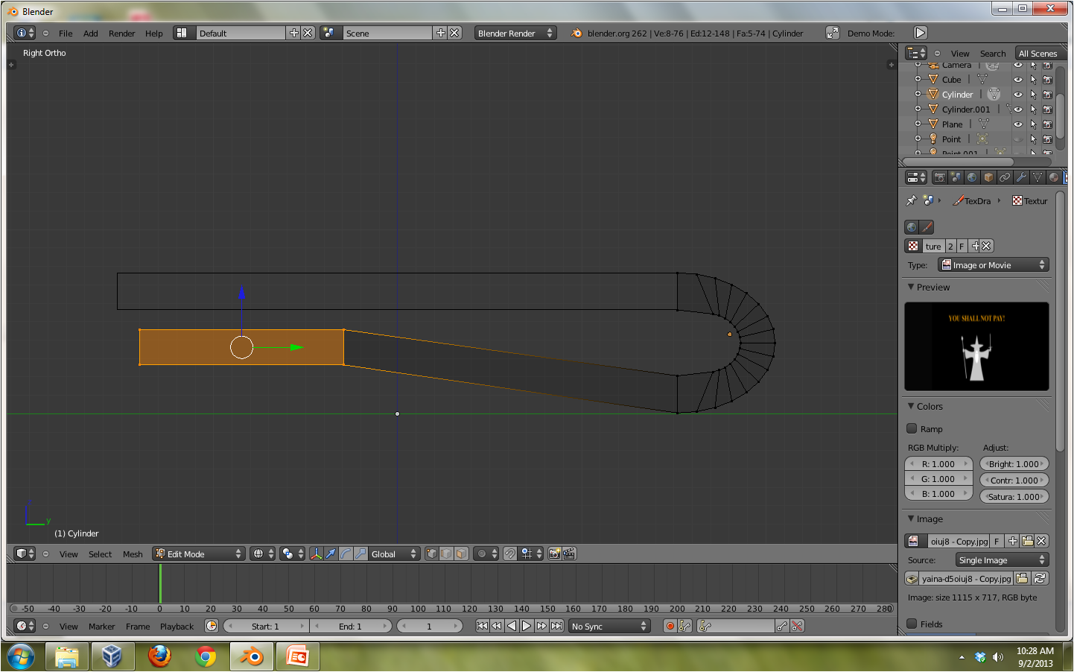Click the play animation button
The height and width of the screenshot is (672, 1074).
click(527, 626)
